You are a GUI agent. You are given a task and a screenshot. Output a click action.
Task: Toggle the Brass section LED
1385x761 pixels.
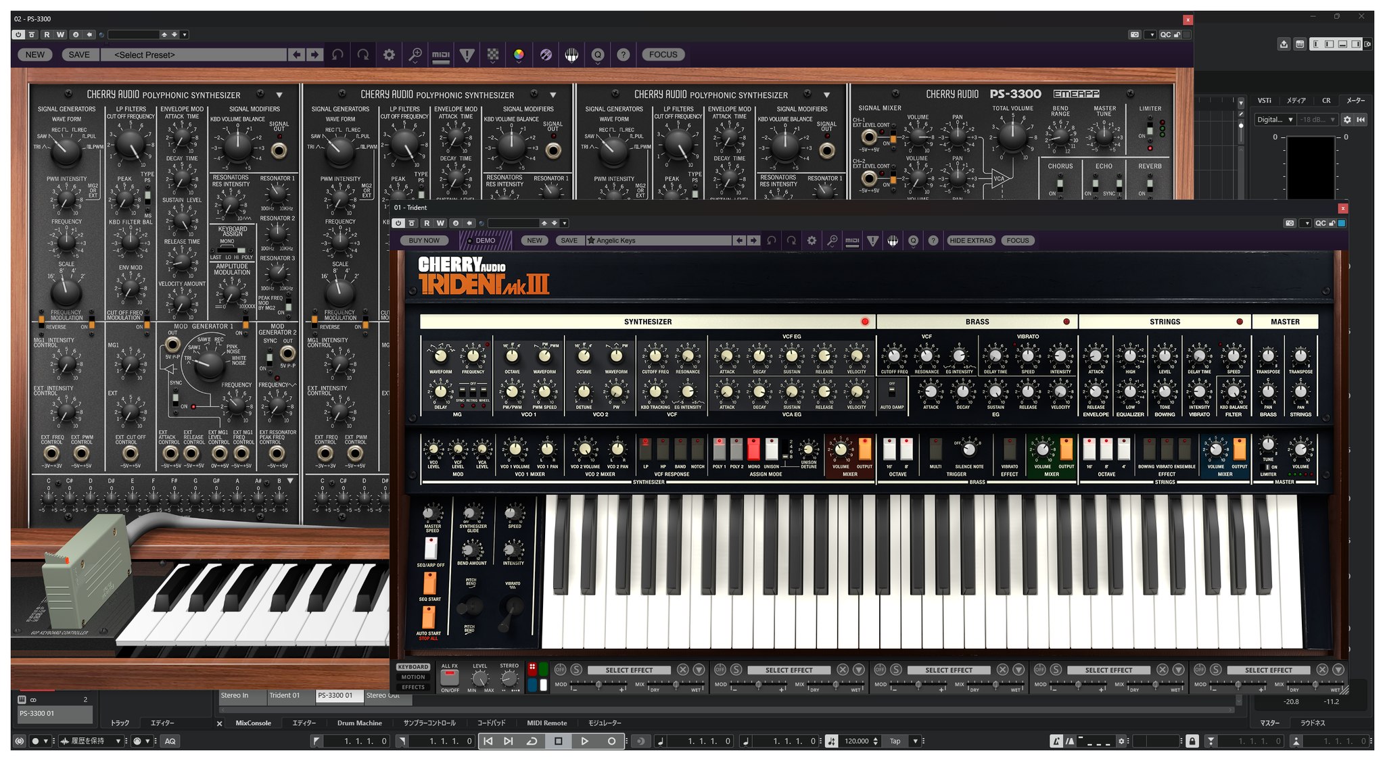tap(1066, 322)
